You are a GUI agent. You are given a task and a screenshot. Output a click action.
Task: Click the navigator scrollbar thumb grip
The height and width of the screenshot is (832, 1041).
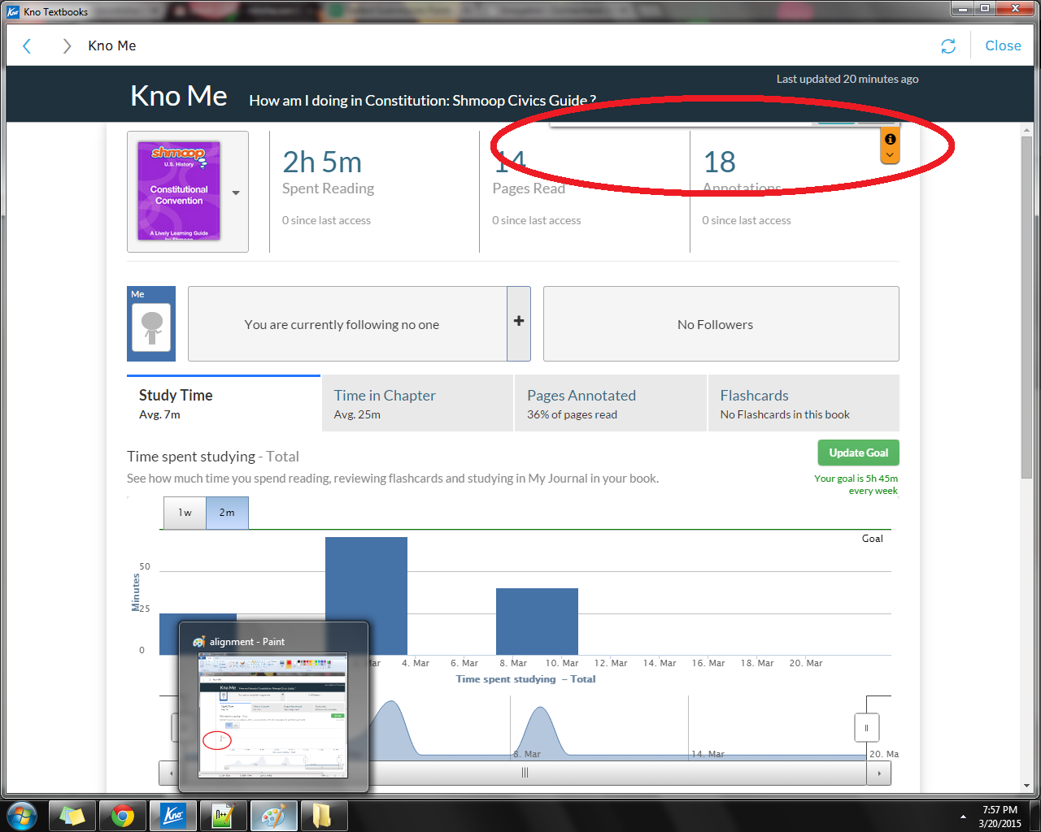click(525, 773)
